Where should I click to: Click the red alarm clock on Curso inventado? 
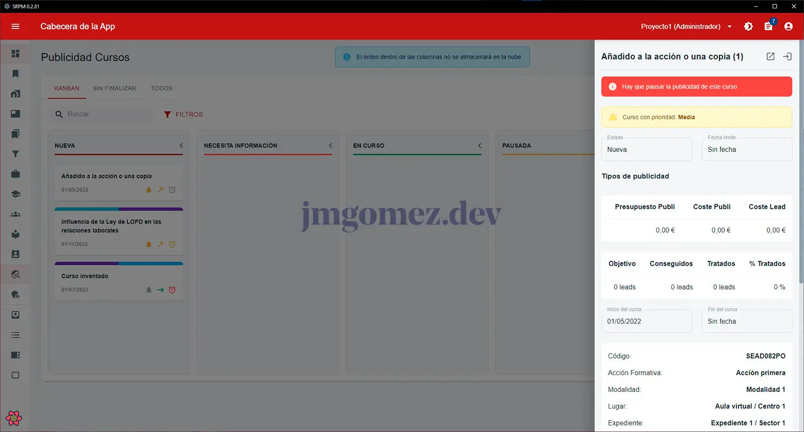(x=172, y=290)
